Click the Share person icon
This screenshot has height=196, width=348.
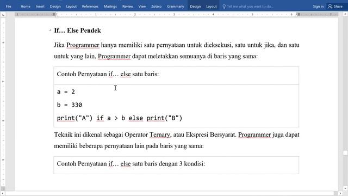tap(330, 7)
